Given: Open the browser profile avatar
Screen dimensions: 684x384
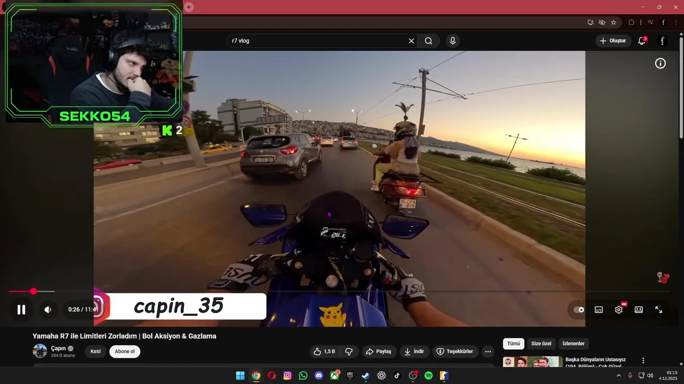Looking at the screenshot, I should [x=663, y=22].
